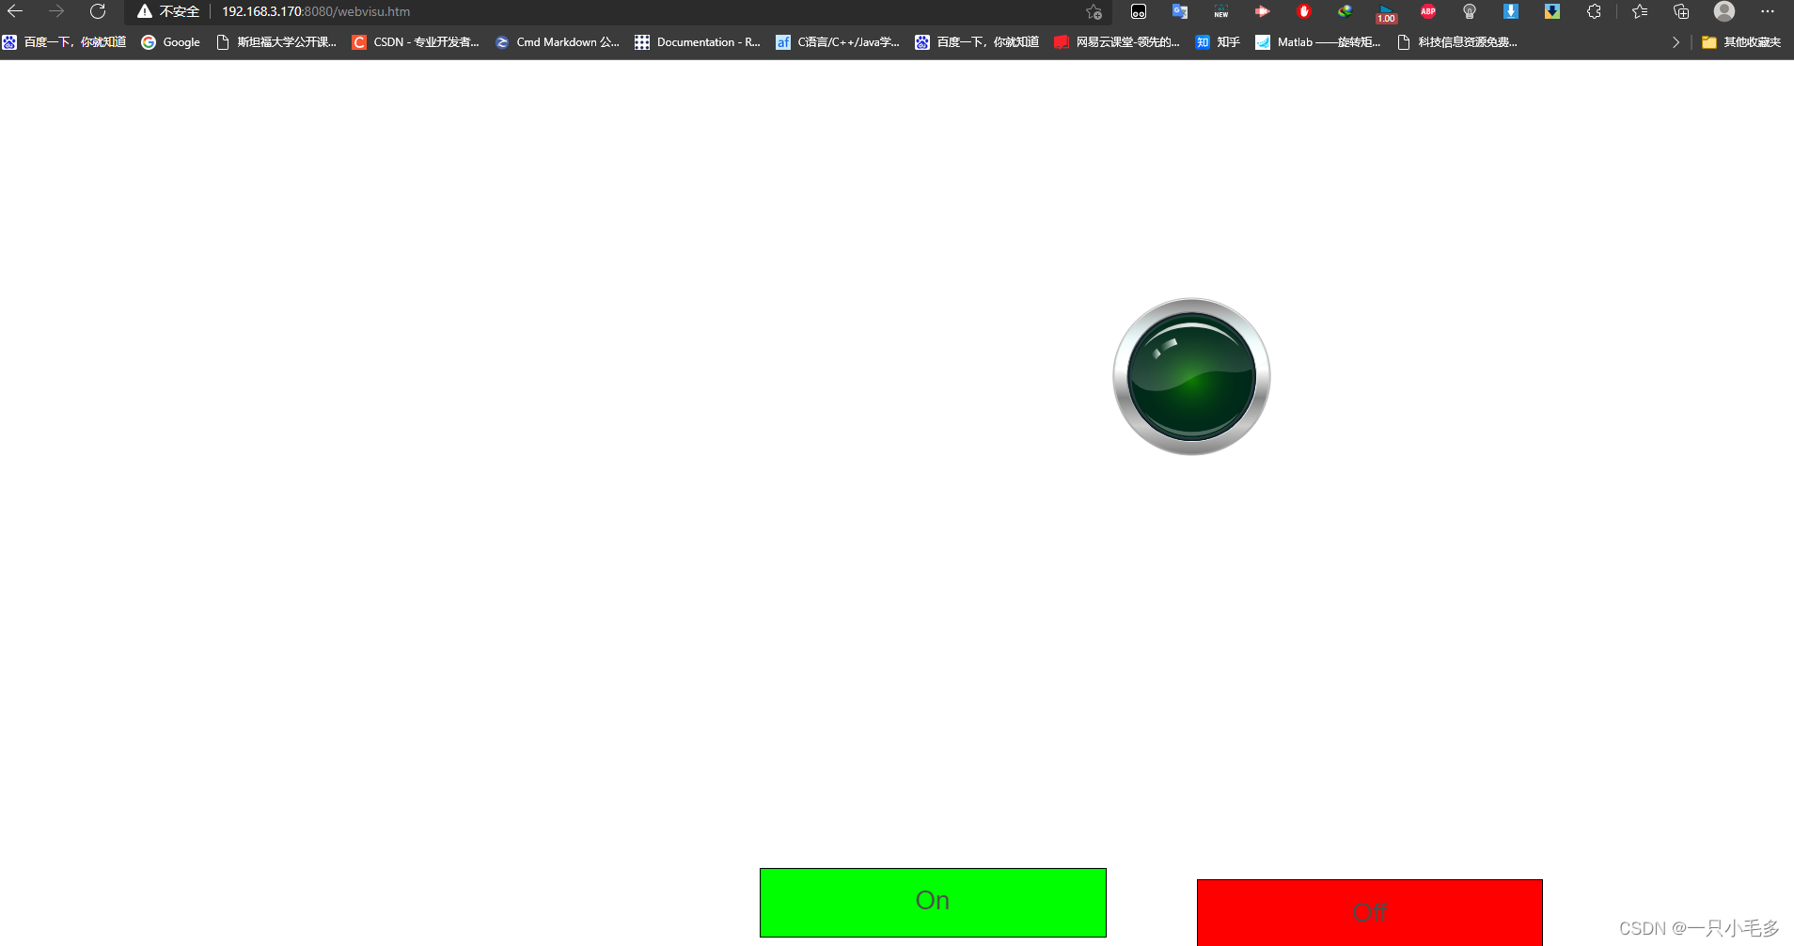Open the 其他收藏夹 folder
The width and height of the screenshot is (1794, 946).
pos(1741,42)
